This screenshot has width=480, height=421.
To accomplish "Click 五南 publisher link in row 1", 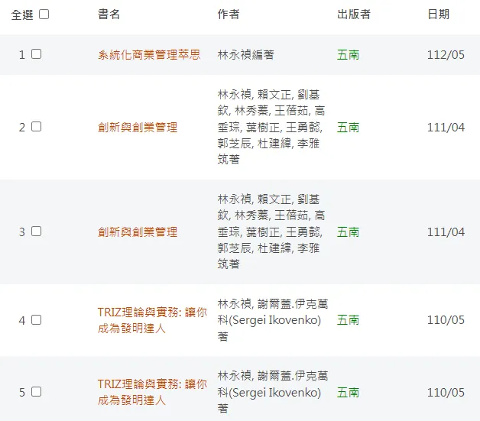I will click(348, 55).
